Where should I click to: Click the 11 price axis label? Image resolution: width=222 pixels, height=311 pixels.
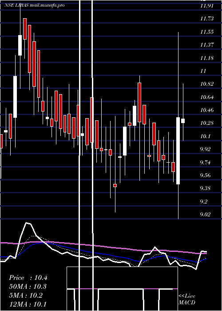(x=203, y=71)
